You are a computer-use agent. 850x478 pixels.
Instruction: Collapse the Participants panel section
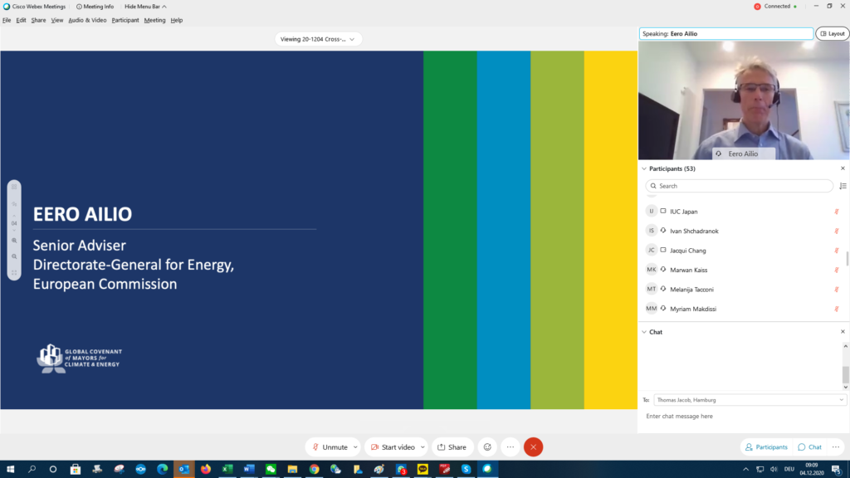pyautogui.click(x=644, y=168)
